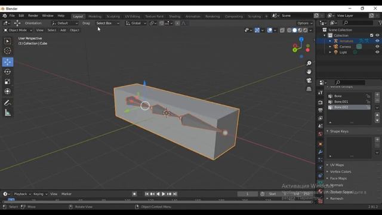Open the Output properties tab
382x215 pixels.
pos(321,110)
